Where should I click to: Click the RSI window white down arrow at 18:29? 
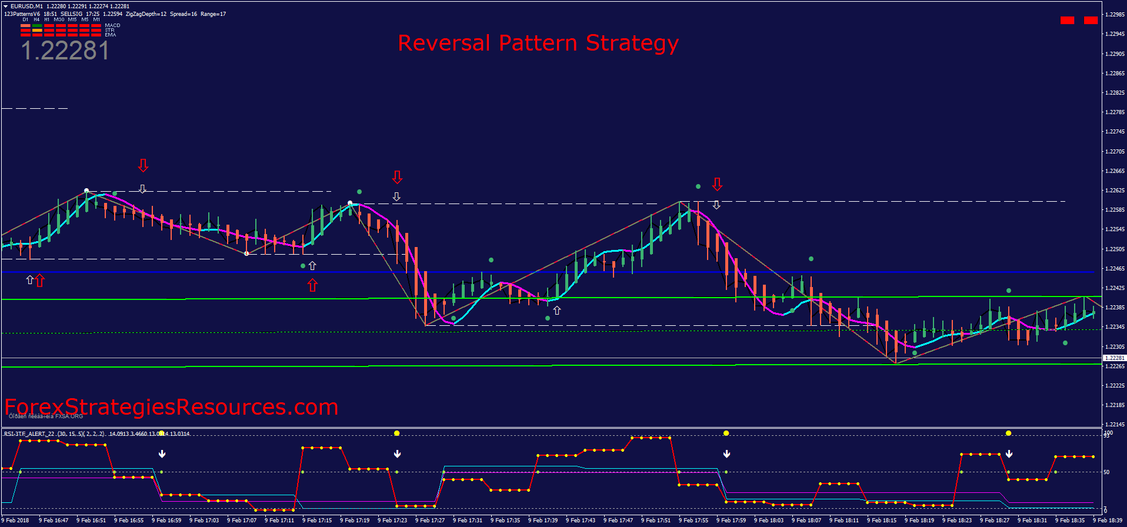click(1009, 454)
